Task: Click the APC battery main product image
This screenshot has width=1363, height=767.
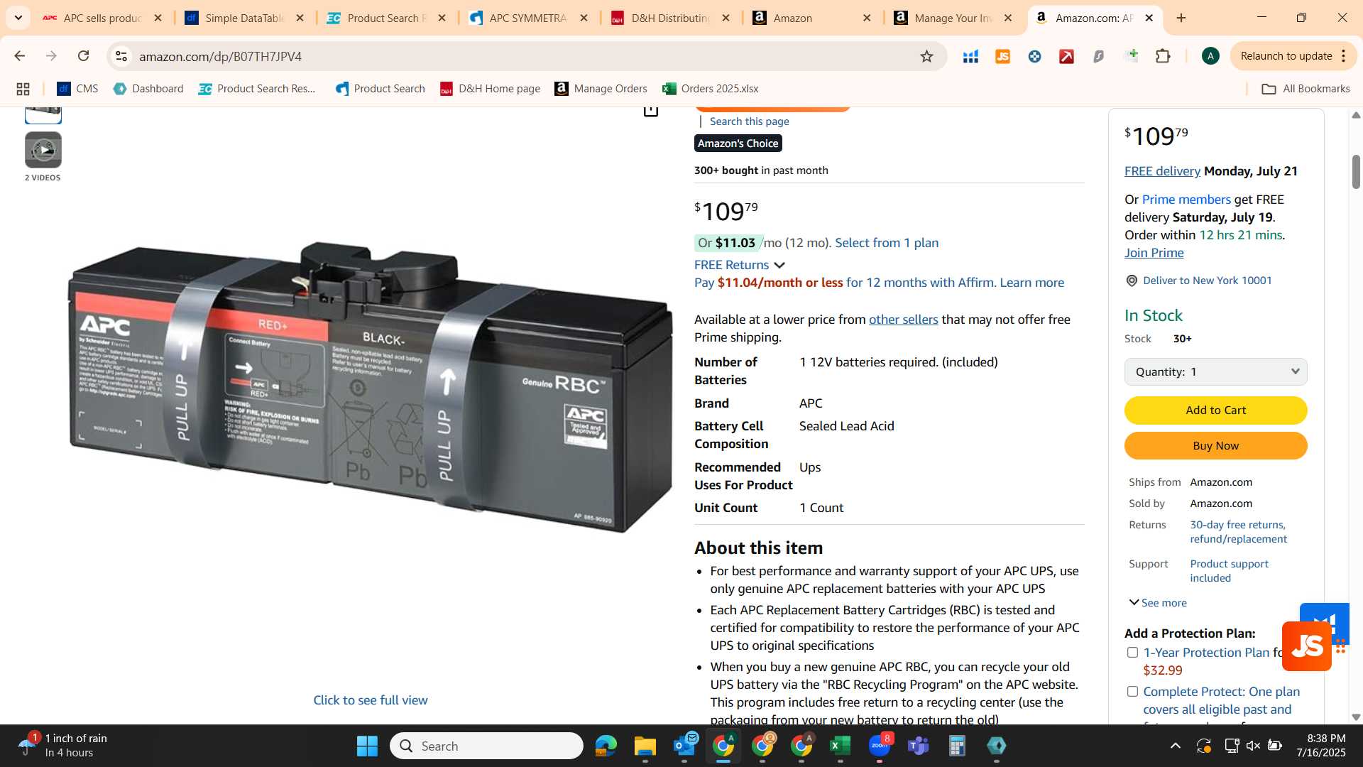Action: pyautogui.click(x=370, y=387)
